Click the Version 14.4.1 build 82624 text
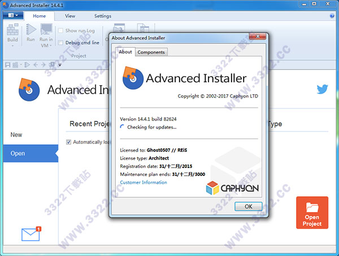 (x=148, y=119)
